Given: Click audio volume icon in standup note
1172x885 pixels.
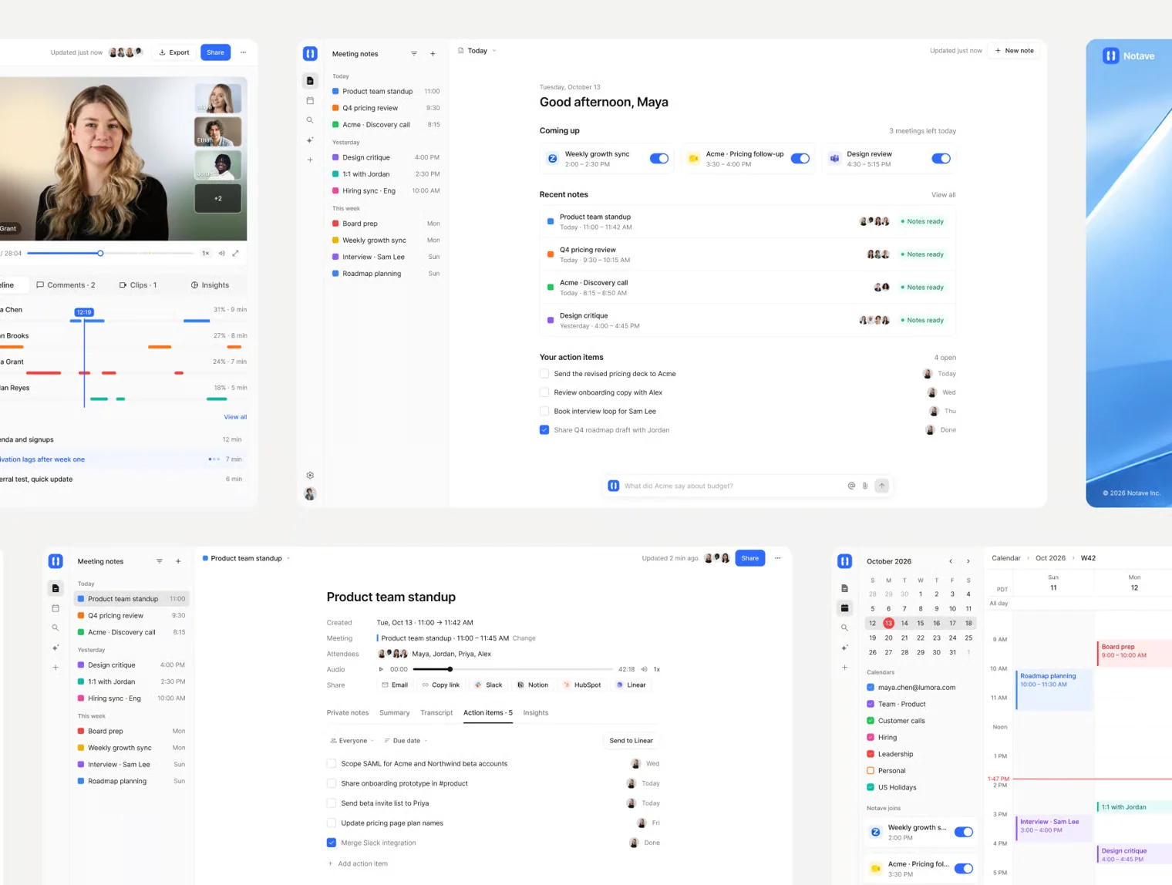Looking at the screenshot, I should point(644,669).
